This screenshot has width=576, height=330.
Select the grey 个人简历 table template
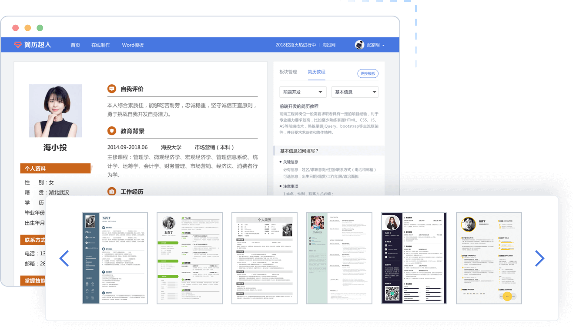click(x=265, y=258)
